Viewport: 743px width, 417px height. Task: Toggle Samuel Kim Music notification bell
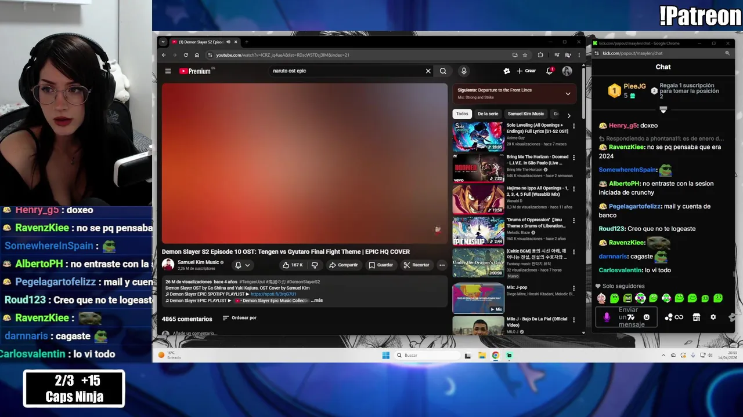tap(242, 265)
